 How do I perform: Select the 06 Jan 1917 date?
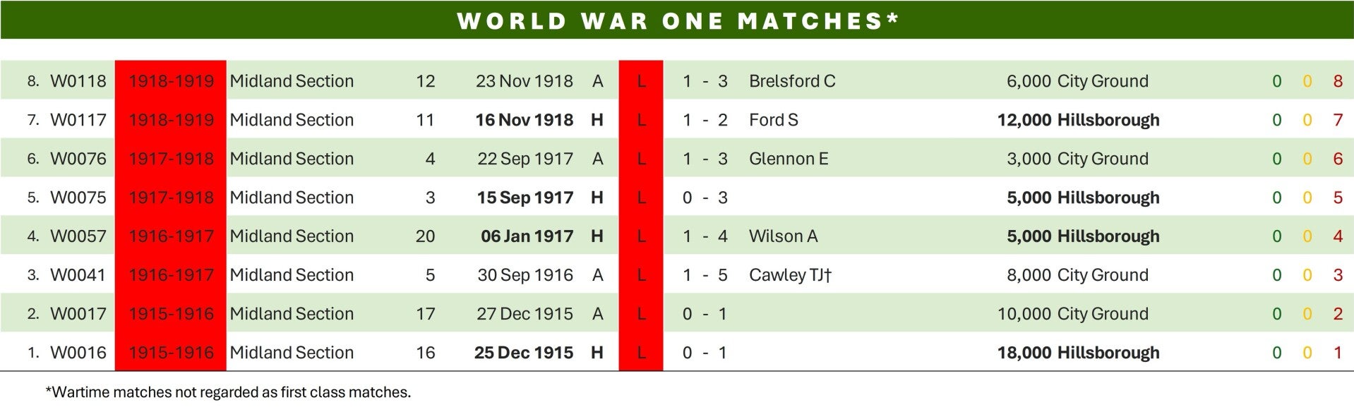point(527,236)
